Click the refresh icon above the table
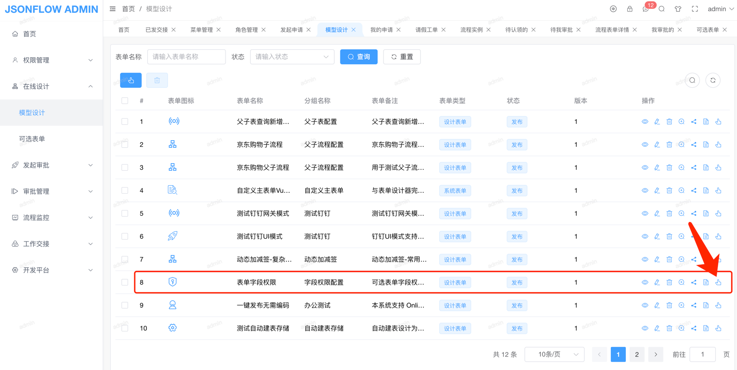 [x=713, y=81]
